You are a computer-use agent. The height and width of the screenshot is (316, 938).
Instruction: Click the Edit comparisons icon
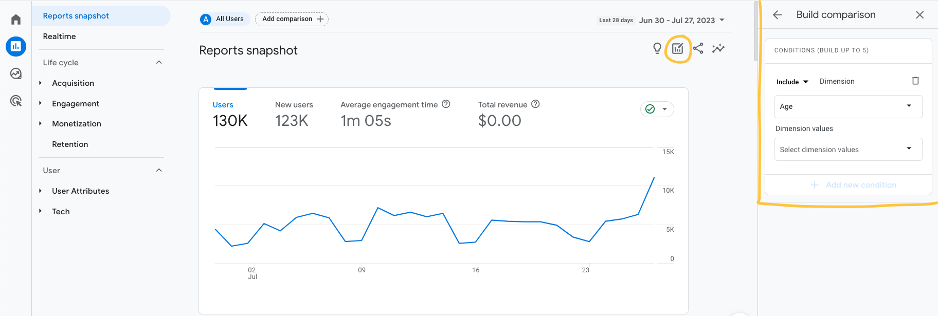tap(678, 48)
